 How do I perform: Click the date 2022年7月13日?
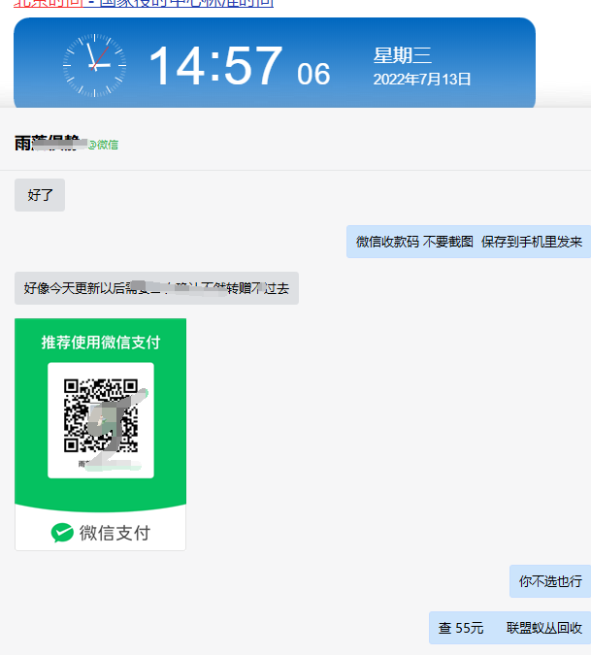pyautogui.click(x=422, y=80)
